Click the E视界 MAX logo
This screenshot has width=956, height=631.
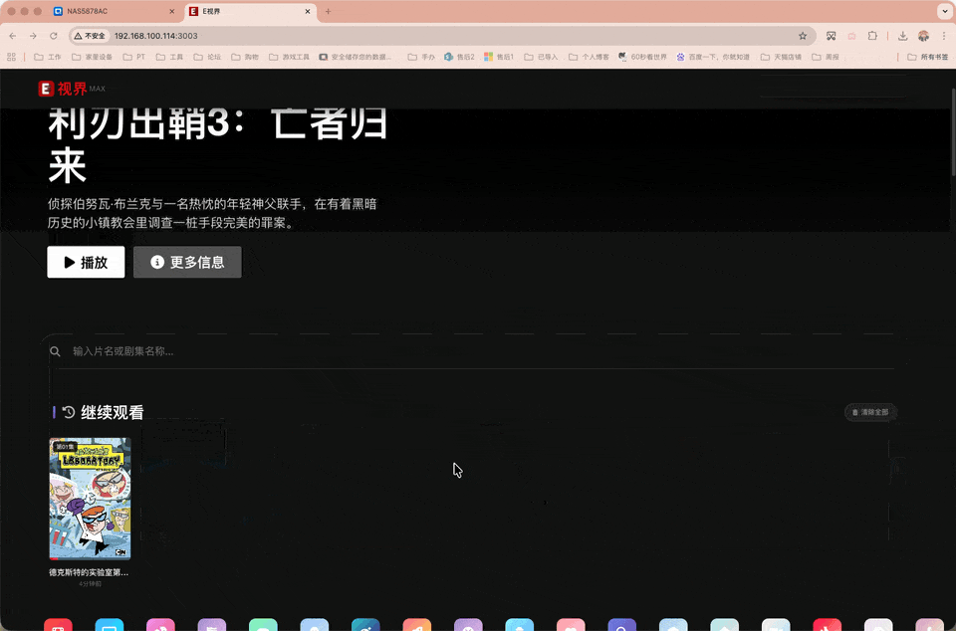coord(72,89)
